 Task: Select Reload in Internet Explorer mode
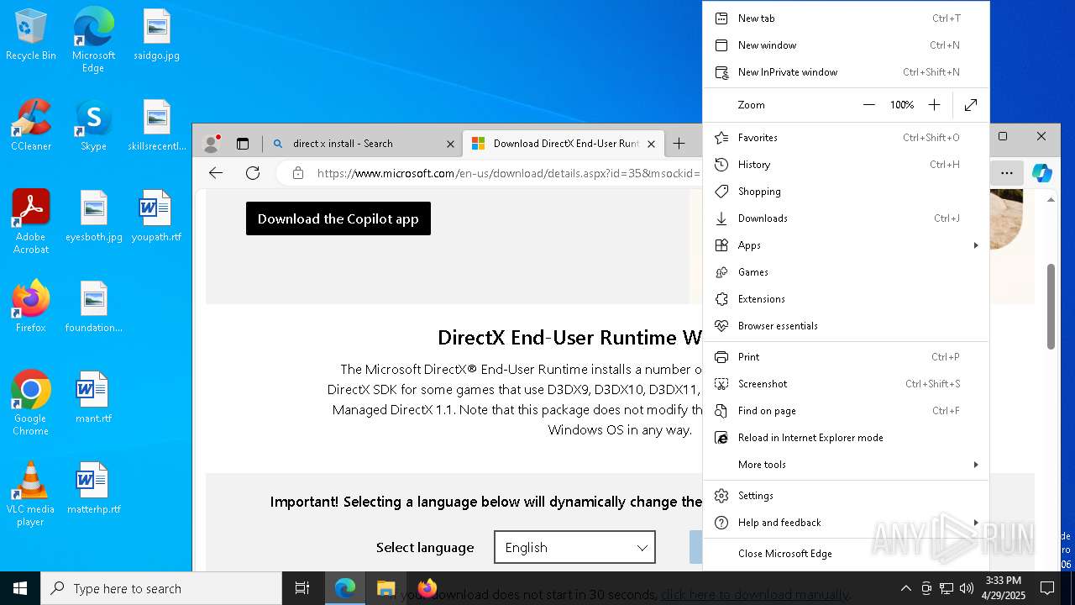click(846, 438)
